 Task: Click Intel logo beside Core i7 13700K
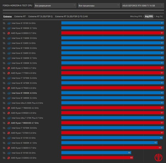tap(9, 78)
